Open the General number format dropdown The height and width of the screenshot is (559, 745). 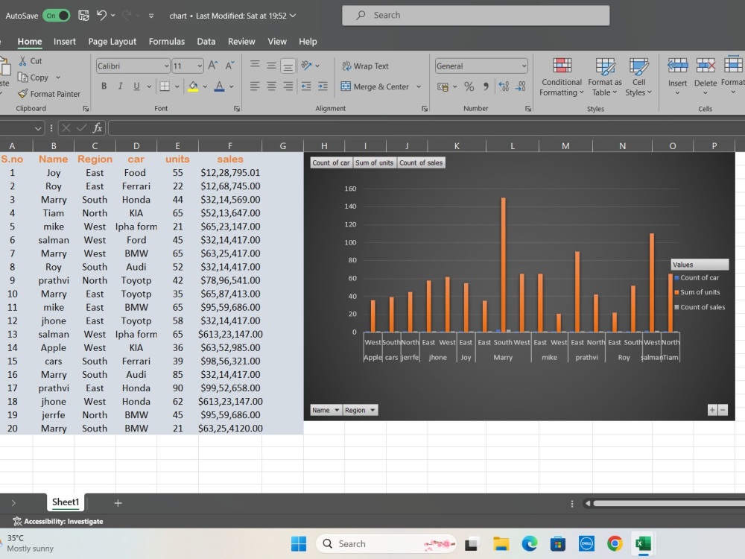526,66
